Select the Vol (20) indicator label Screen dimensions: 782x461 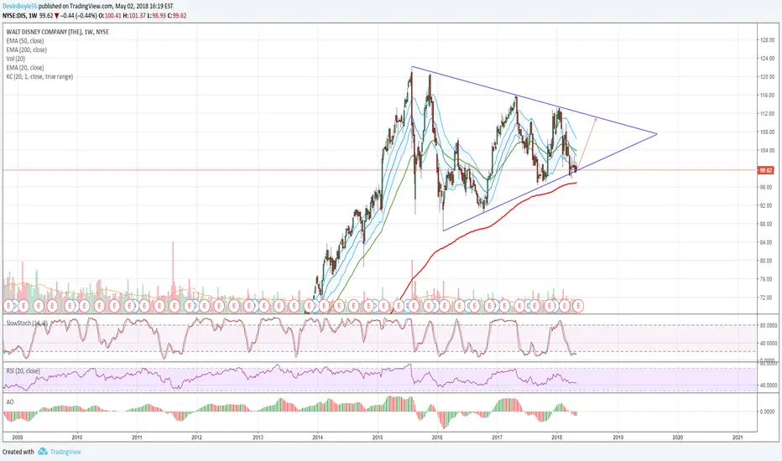[15, 59]
